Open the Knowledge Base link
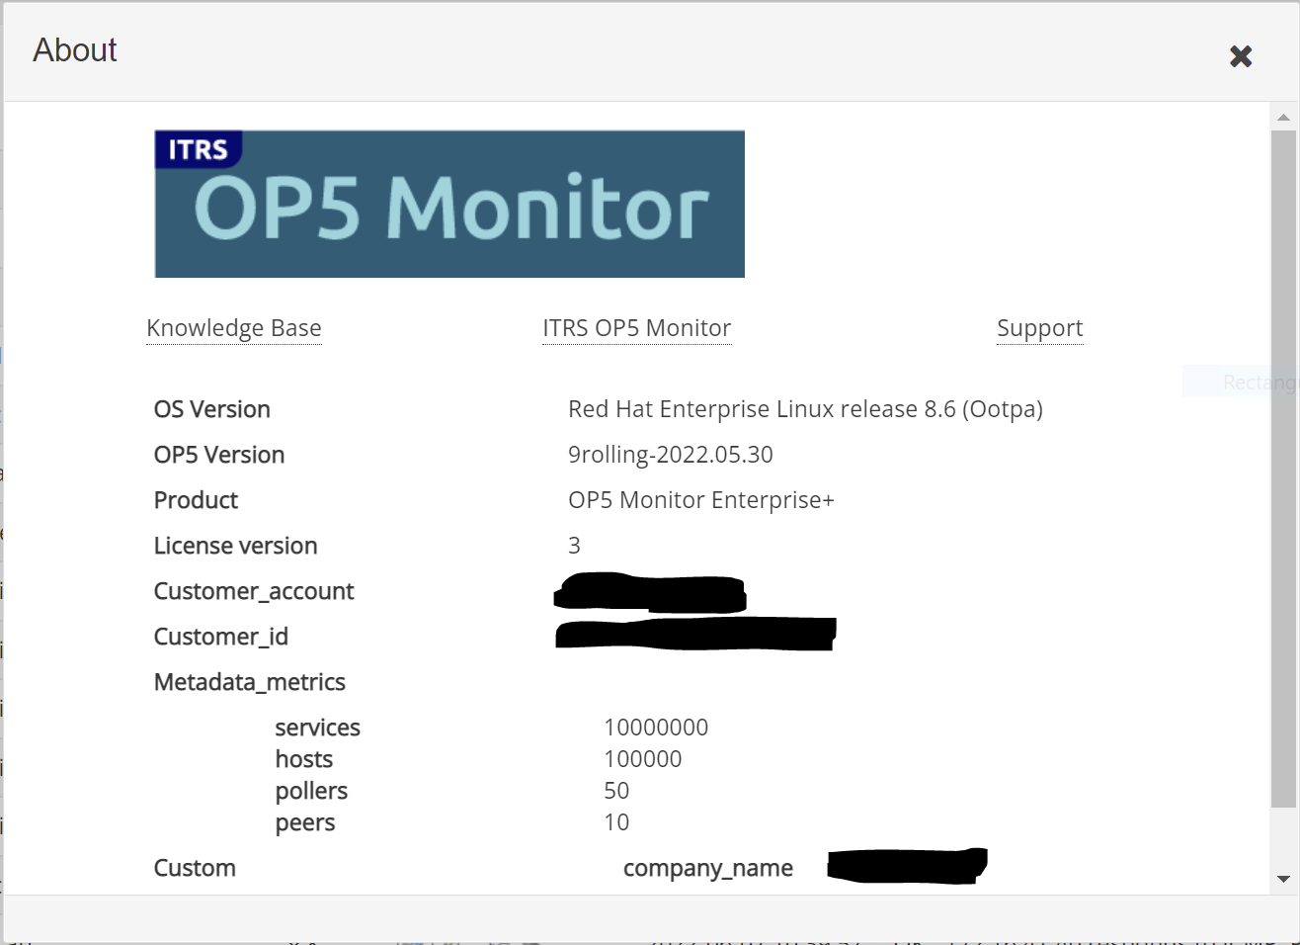 click(234, 328)
